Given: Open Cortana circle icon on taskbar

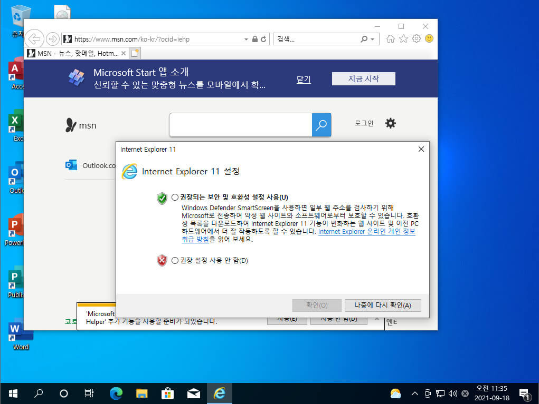Looking at the screenshot, I should point(63,393).
